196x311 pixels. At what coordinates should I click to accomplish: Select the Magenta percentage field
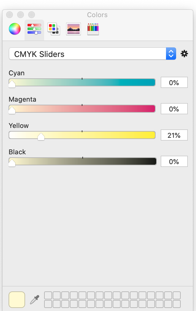[x=174, y=109]
